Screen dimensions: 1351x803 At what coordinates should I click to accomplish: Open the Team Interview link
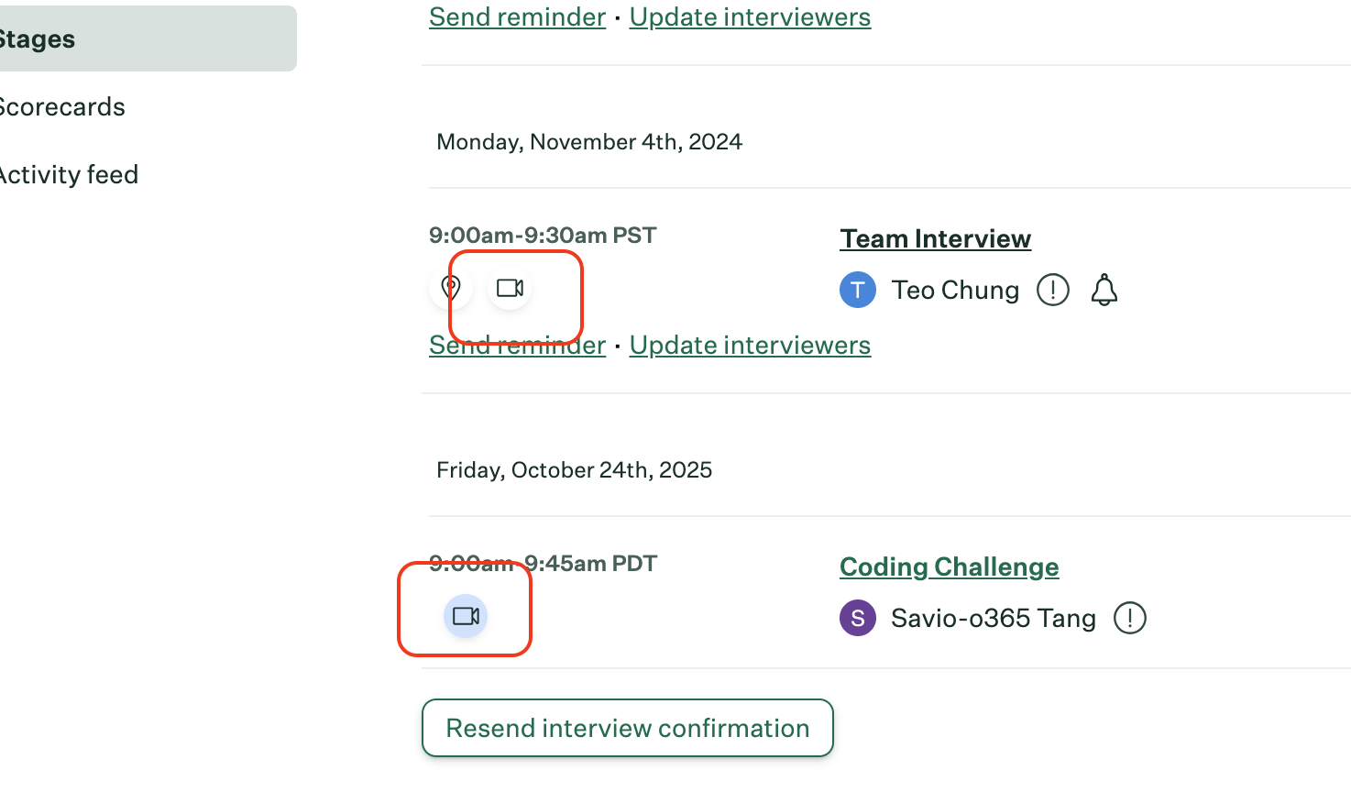(x=935, y=238)
